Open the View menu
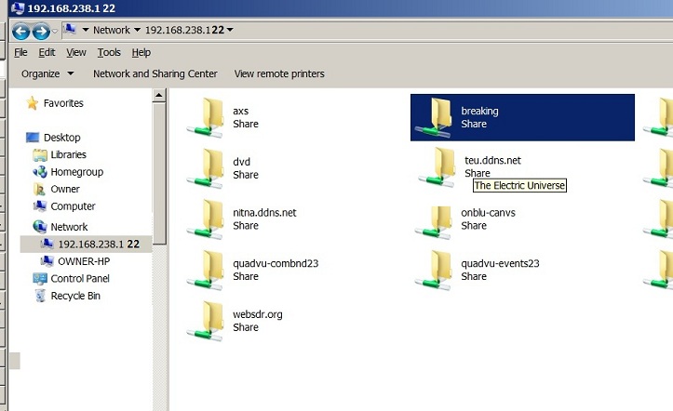This screenshot has width=673, height=411. coord(76,53)
